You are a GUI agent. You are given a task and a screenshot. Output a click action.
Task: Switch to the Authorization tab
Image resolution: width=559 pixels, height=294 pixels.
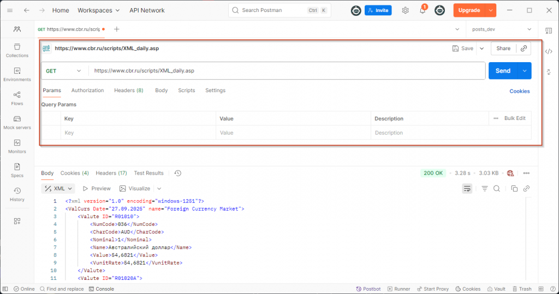coord(87,91)
